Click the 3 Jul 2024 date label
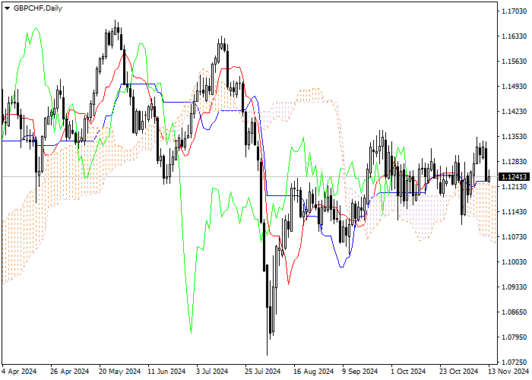532x380 pixels. (x=212, y=372)
